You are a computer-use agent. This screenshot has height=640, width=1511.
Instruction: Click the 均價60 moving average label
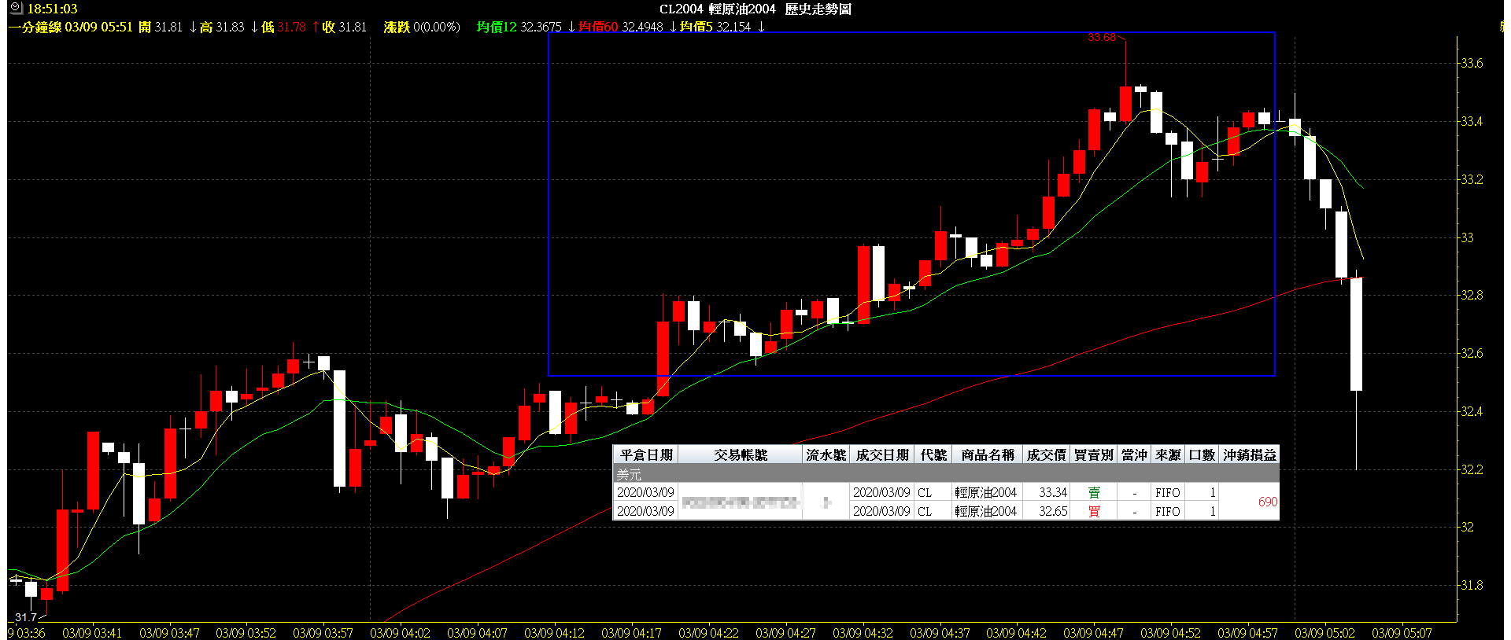click(x=598, y=27)
